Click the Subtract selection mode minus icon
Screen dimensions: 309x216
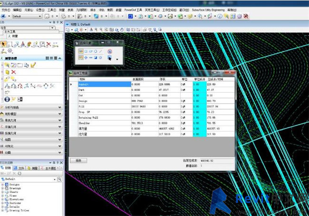91,58
